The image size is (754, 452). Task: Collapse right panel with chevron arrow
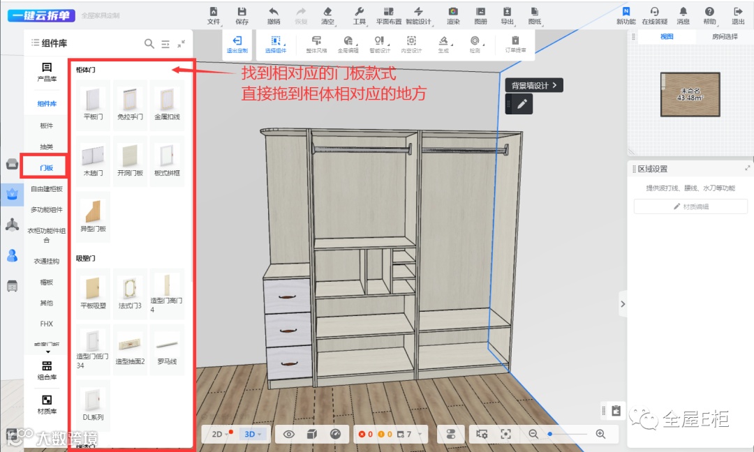pos(623,303)
